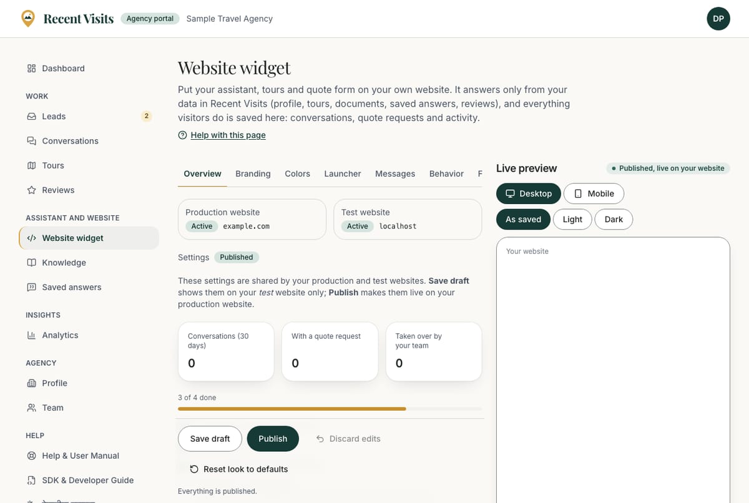Click the Sample Travel Agency name
749x503 pixels.
click(x=230, y=19)
